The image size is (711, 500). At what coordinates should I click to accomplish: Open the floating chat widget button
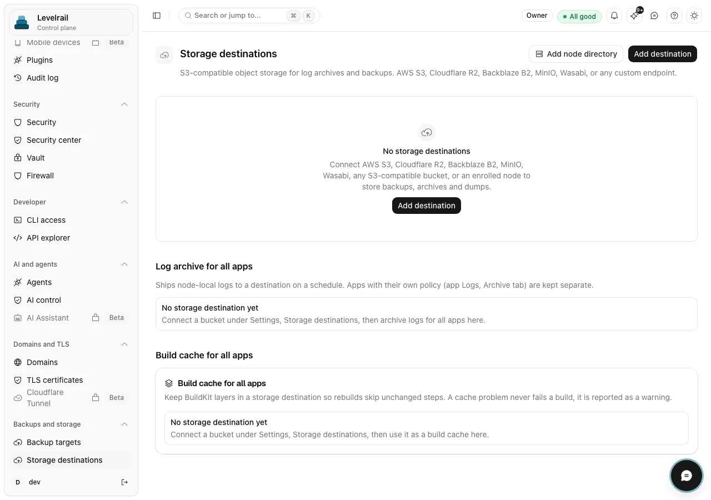coord(686,476)
